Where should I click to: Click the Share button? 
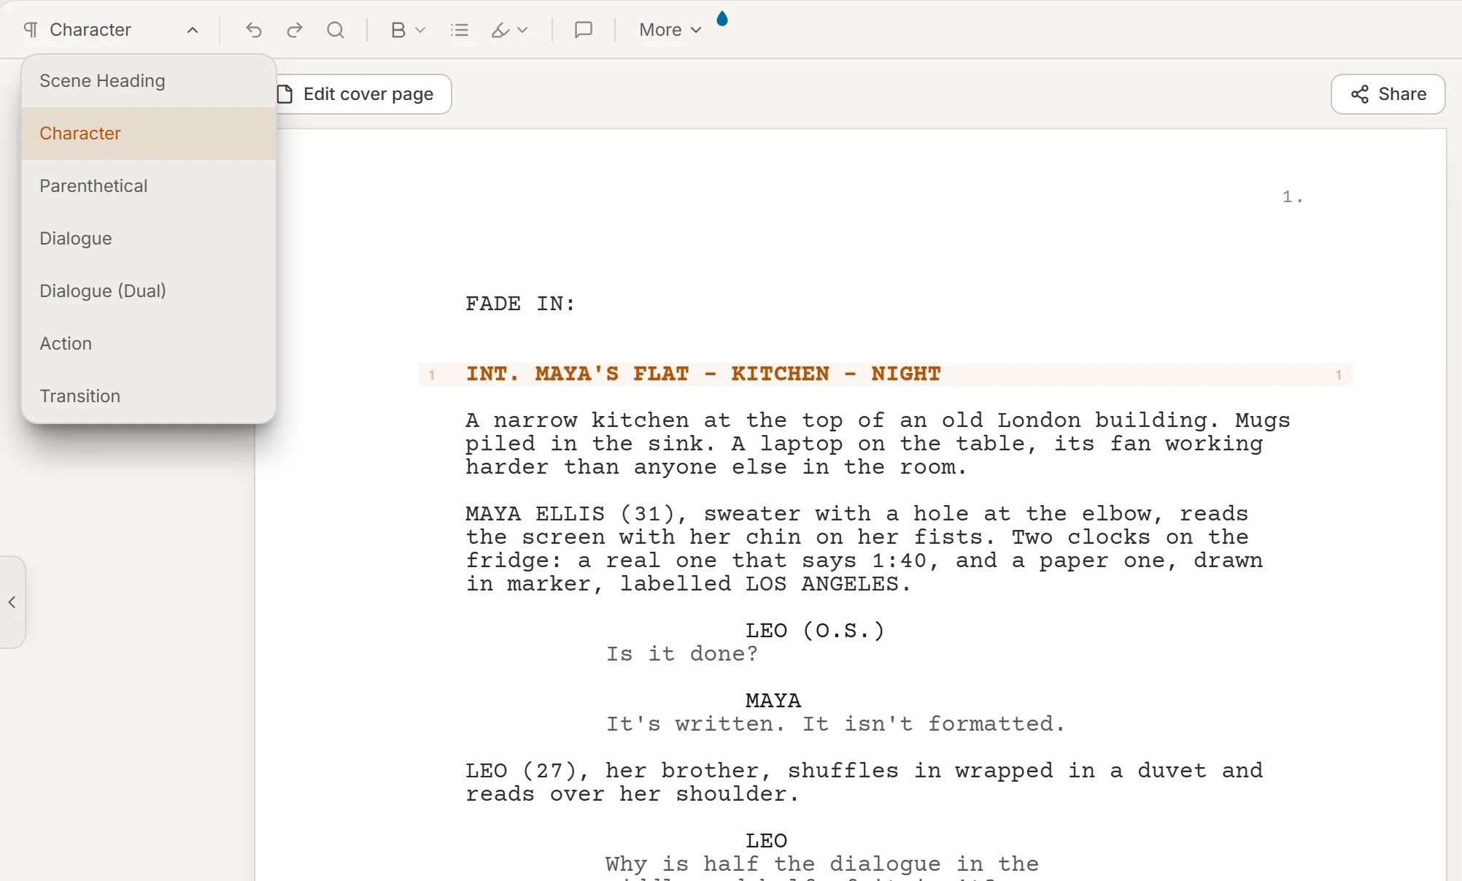tap(1388, 94)
